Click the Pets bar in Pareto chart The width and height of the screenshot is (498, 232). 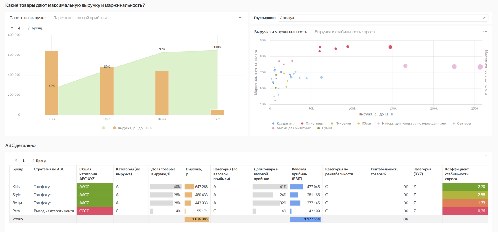point(217,112)
